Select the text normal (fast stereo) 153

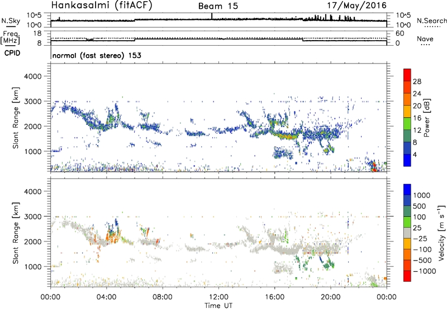click(x=97, y=55)
